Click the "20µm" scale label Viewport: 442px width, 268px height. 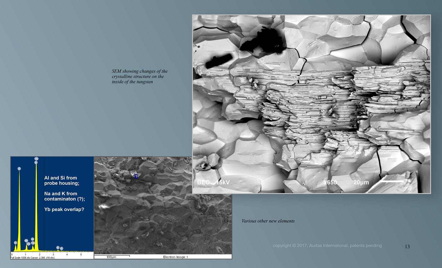361,183
